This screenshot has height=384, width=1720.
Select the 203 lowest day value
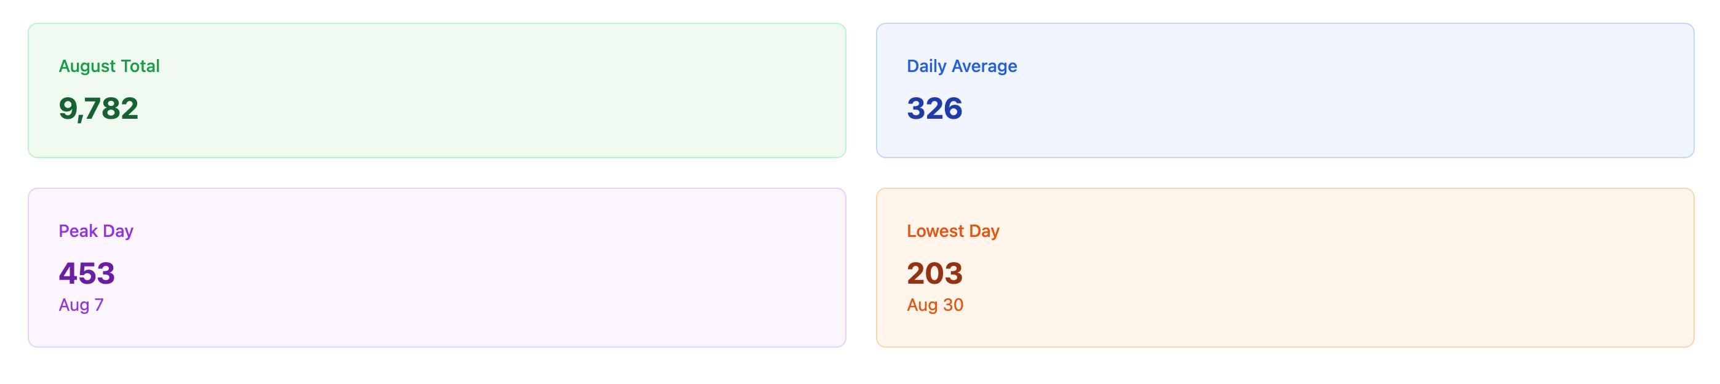[x=935, y=274]
